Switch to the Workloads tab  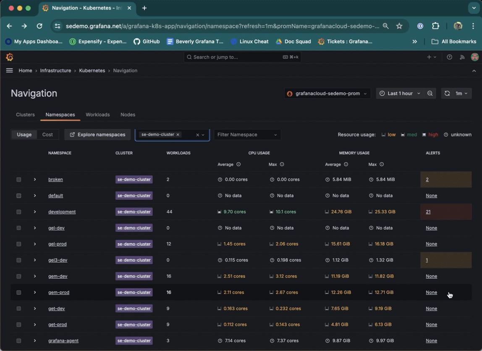point(97,115)
